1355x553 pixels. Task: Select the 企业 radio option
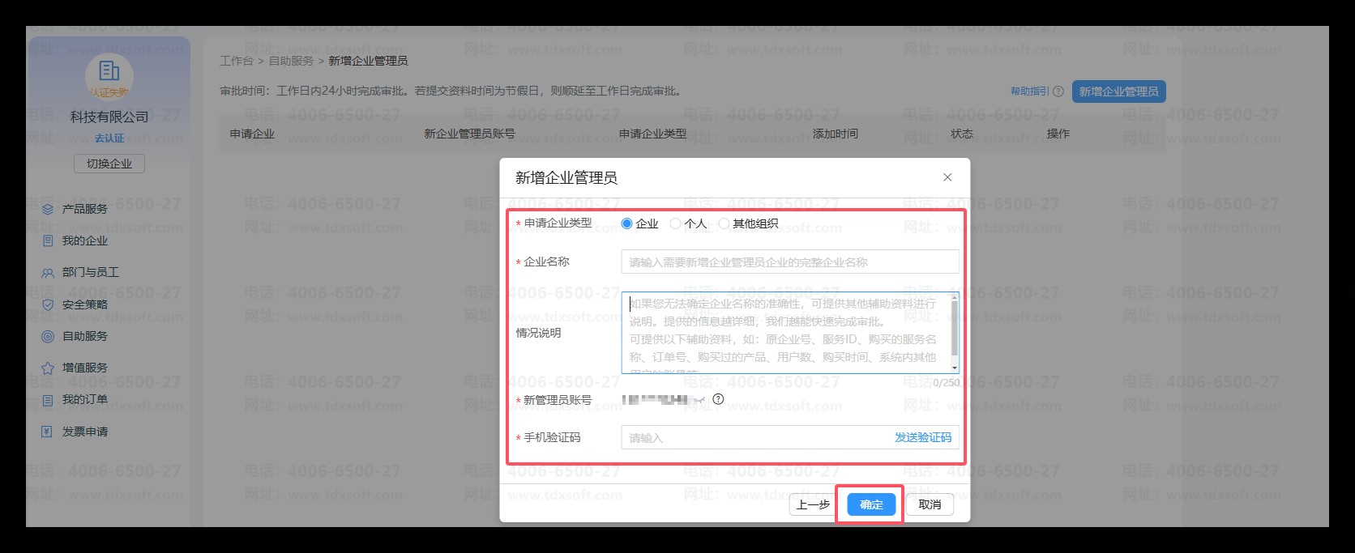tap(626, 223)
